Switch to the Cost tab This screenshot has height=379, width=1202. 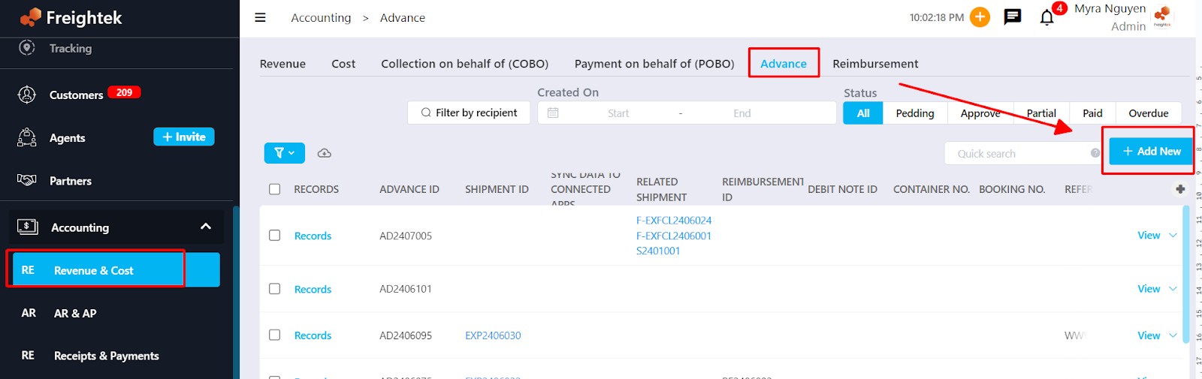click(343, 64)
